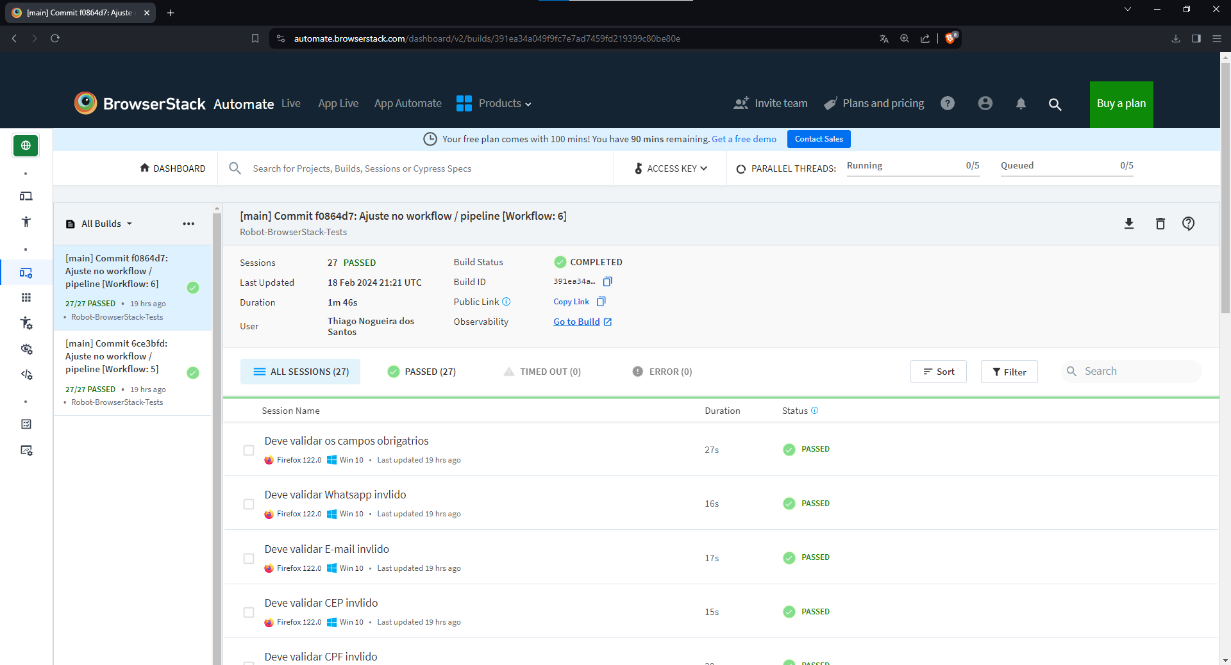
Task: Switch to TIMED OUT (0) tab
Action: point(542,372)
